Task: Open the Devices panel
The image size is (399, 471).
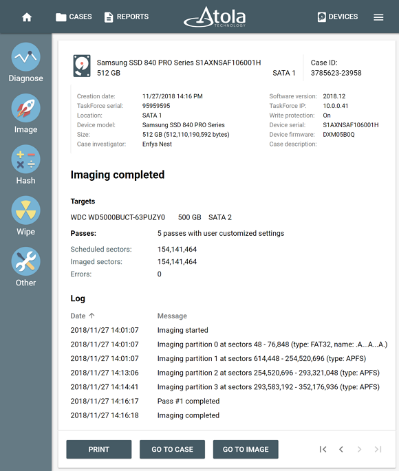Action: (x=338, y=17)
